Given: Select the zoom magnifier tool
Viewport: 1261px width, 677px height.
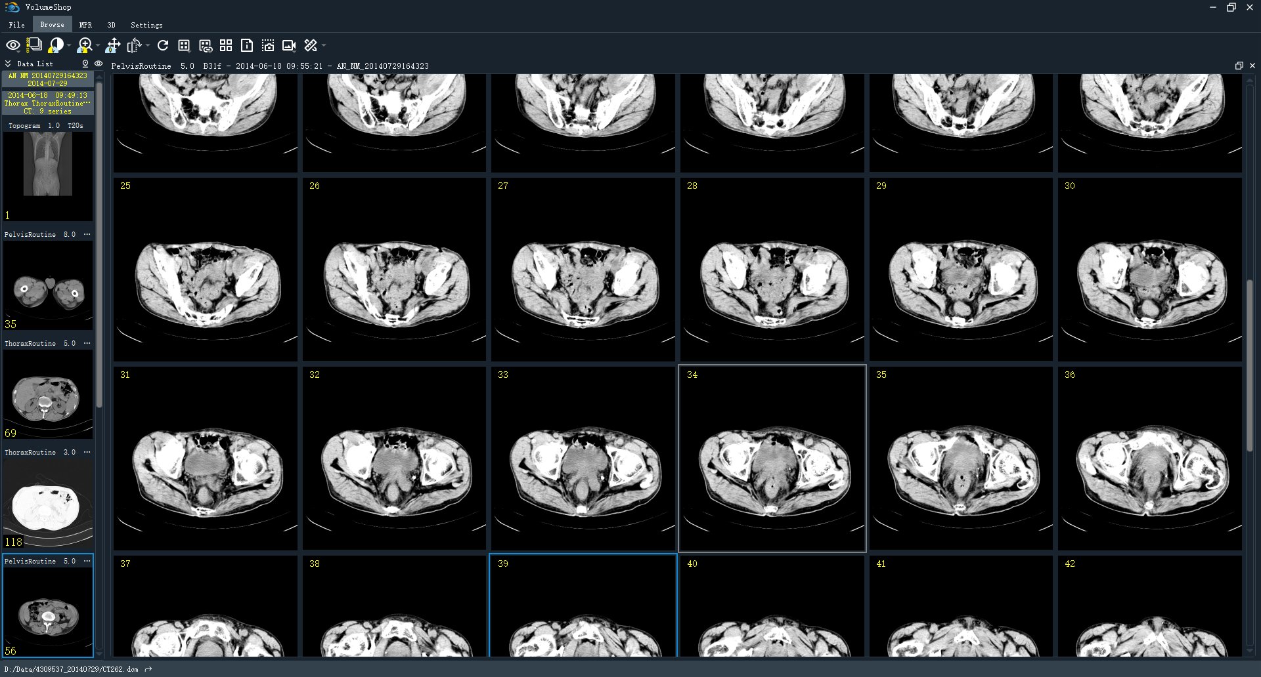Looking at the screenshot, I should [84, 45].
